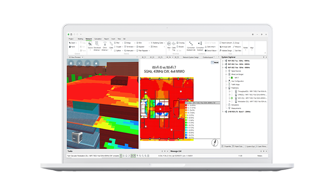This screenshot has height=194, width=334.
Task: Click the home button in 3D view
Action: [96, 63]
